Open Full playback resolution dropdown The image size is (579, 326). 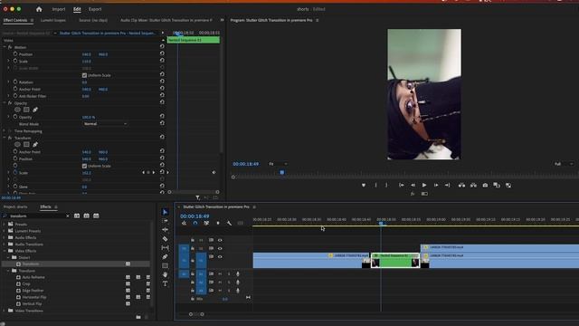point(564,164)
